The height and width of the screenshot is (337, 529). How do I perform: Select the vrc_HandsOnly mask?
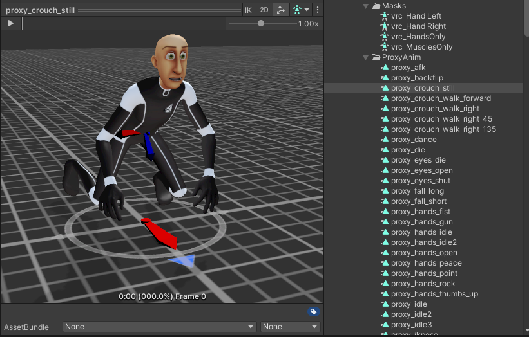pos(418,37)
